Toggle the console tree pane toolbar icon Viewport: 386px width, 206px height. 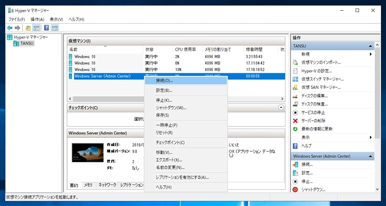click(x=36, y=28)
